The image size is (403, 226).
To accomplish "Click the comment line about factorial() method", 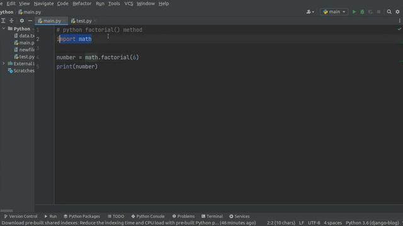I will (99, 30).
